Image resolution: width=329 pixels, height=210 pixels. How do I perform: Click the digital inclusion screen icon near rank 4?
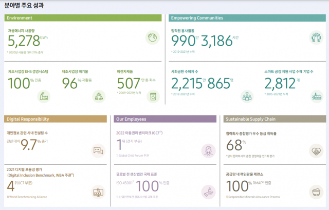click(98, 192)
